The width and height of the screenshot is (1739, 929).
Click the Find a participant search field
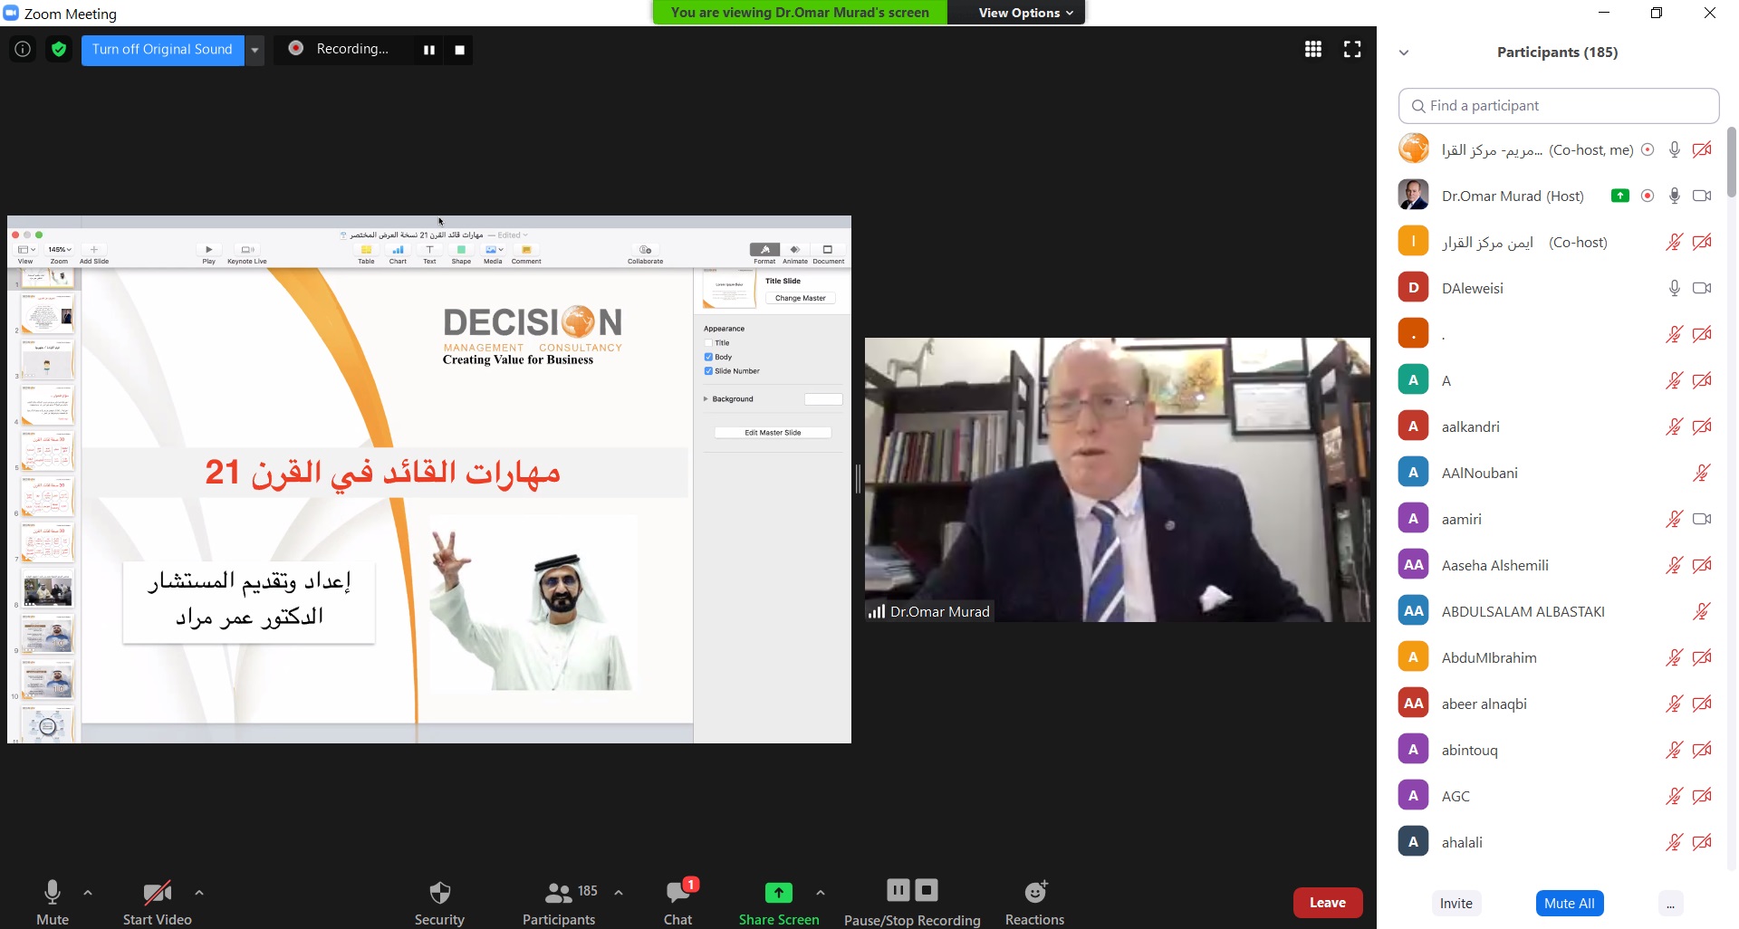1558,106
